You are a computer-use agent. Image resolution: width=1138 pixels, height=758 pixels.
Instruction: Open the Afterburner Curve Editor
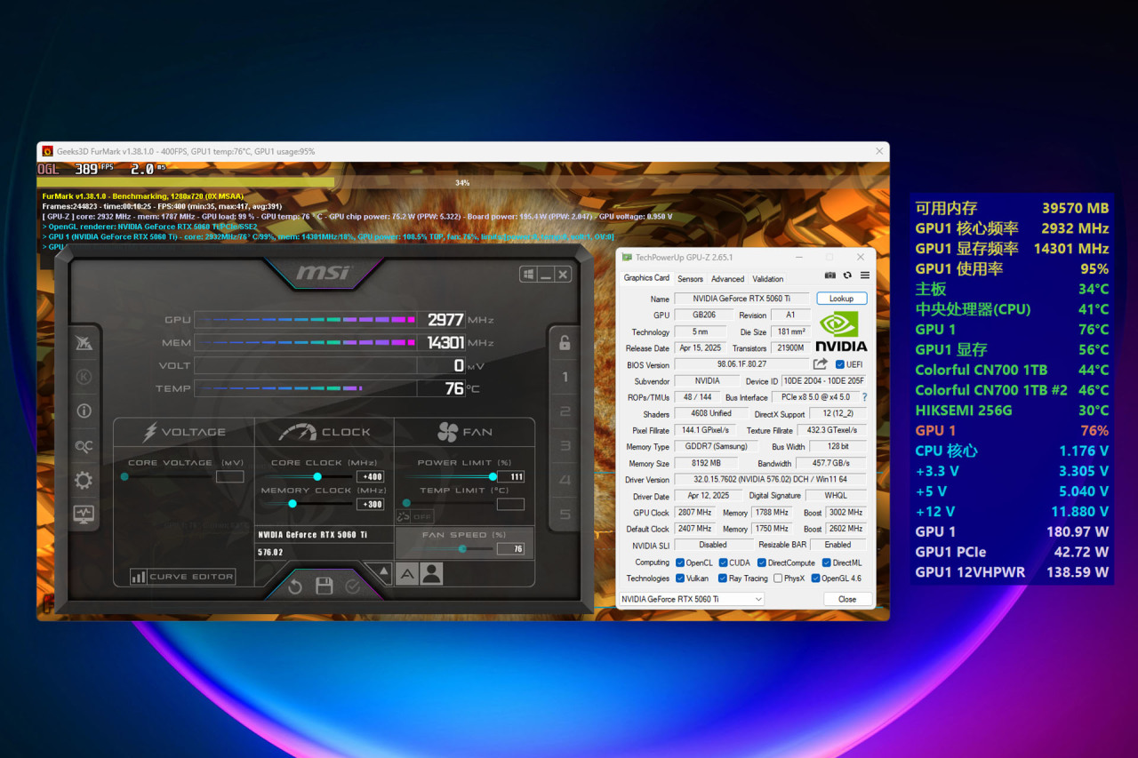(182, 577)
